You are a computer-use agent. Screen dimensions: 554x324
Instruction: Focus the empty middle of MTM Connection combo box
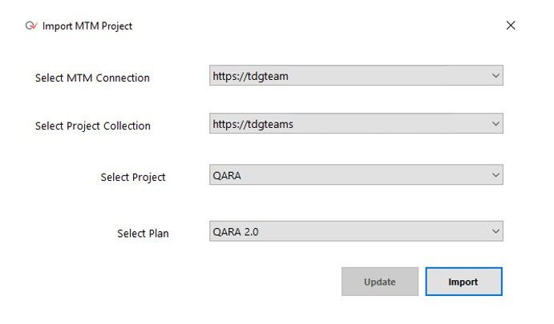tap(389, 75)
